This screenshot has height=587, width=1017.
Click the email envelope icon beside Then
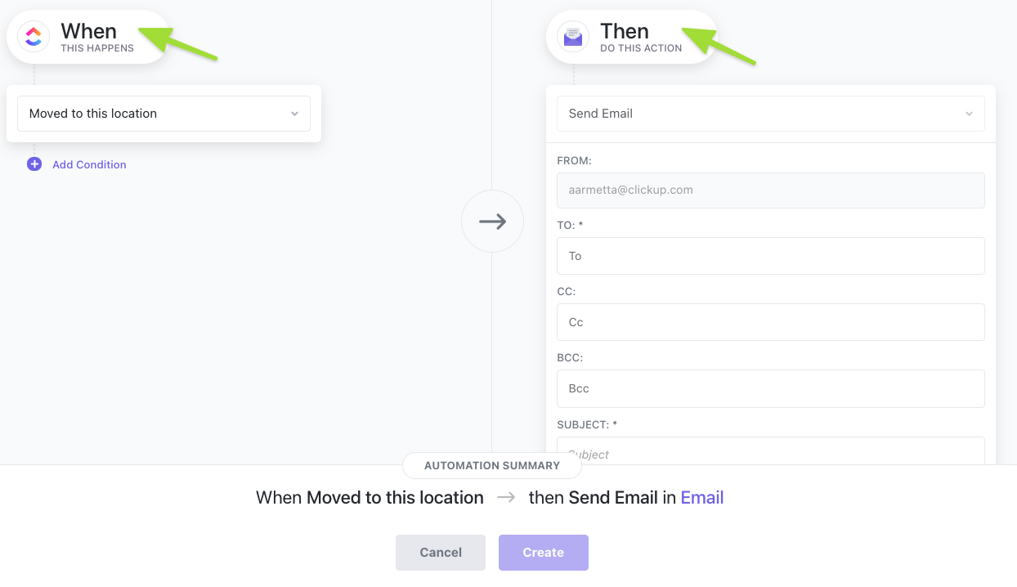tap(573, 37)
